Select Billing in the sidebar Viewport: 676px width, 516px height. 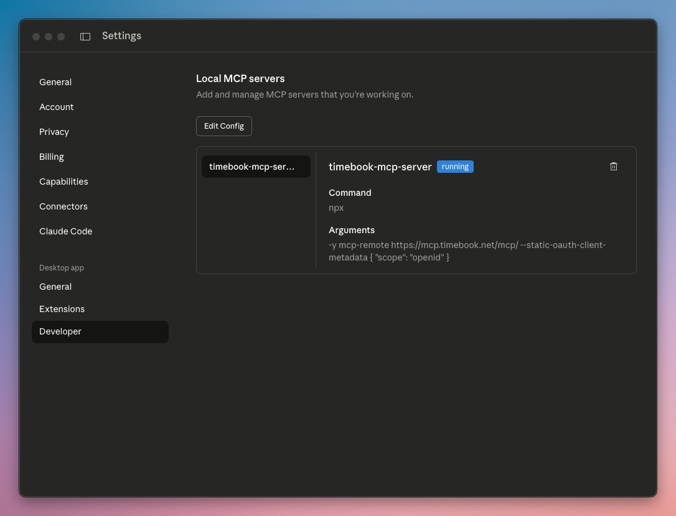coord(52,157)
